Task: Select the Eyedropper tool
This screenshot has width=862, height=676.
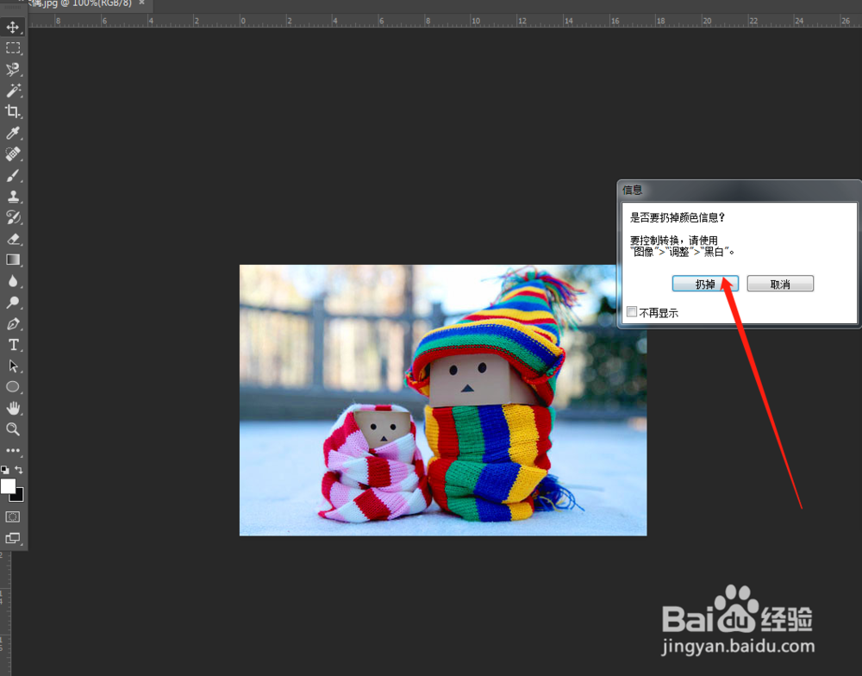Action: [x=13, y=133]
